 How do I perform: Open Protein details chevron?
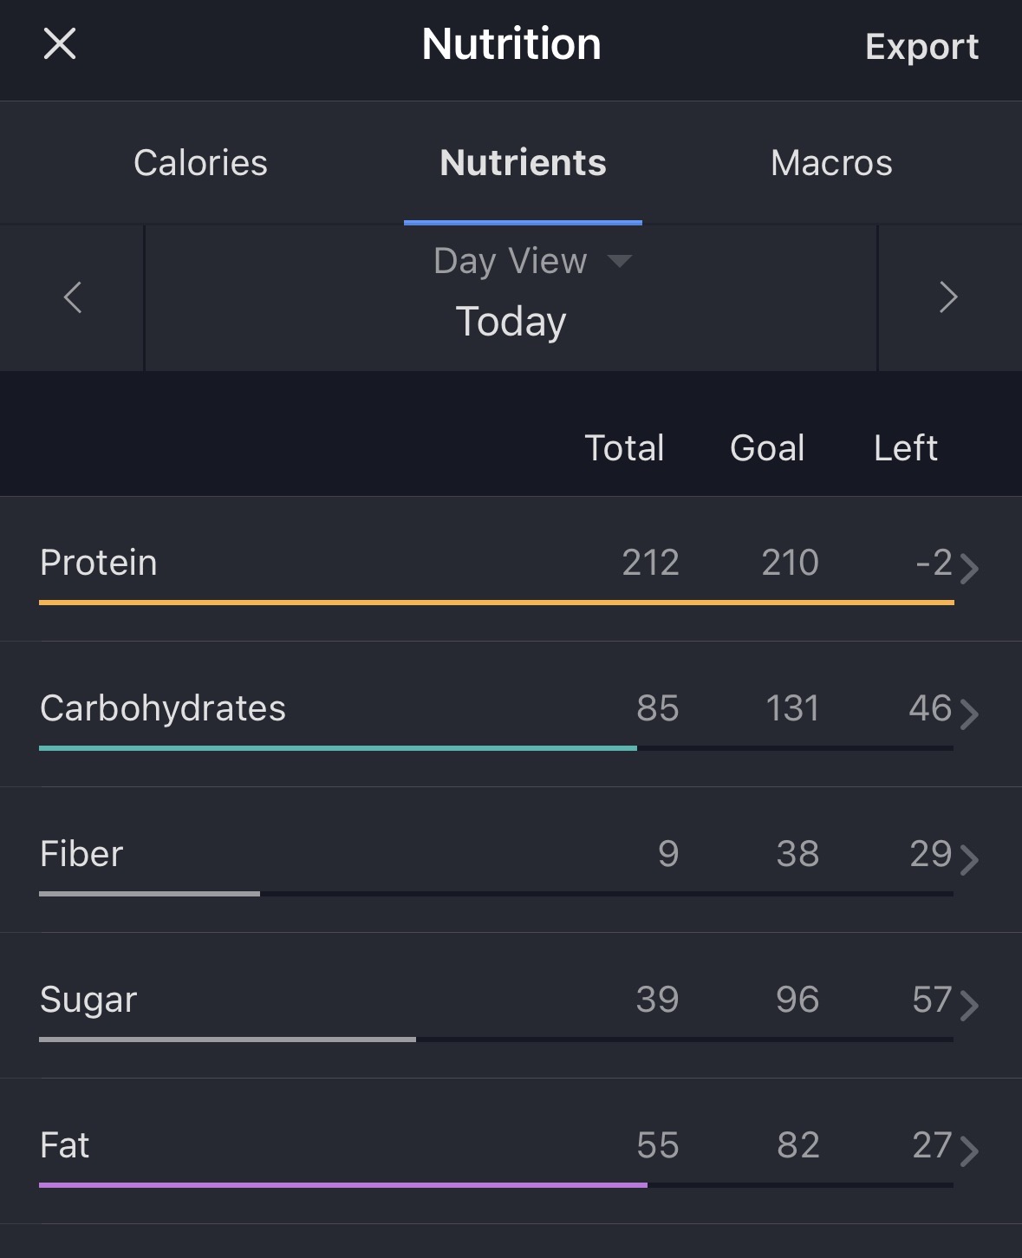click(x=970, y=569)
